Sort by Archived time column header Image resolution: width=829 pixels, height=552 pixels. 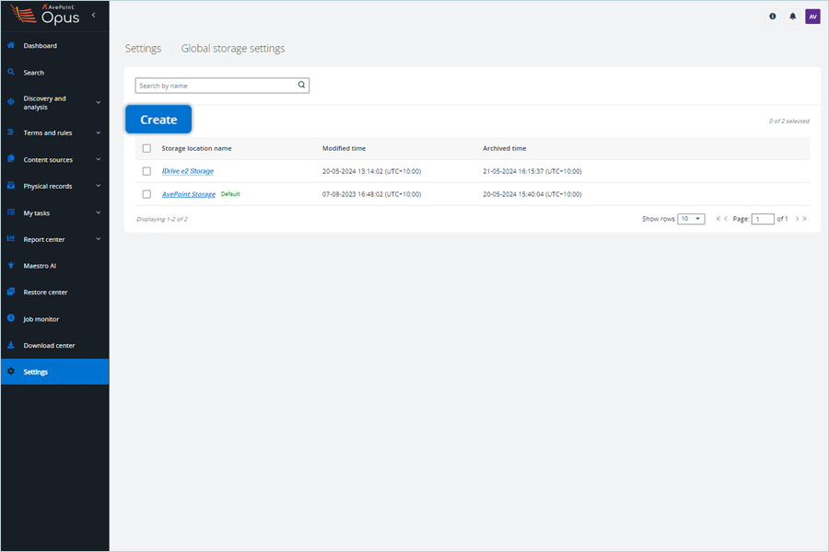(x=505, y=148)
